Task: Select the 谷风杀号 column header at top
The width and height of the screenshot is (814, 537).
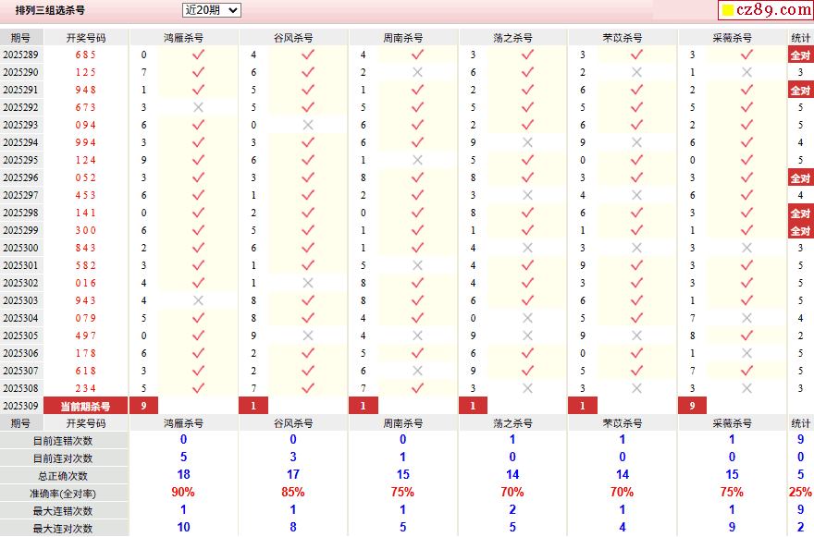Action: 293,38
